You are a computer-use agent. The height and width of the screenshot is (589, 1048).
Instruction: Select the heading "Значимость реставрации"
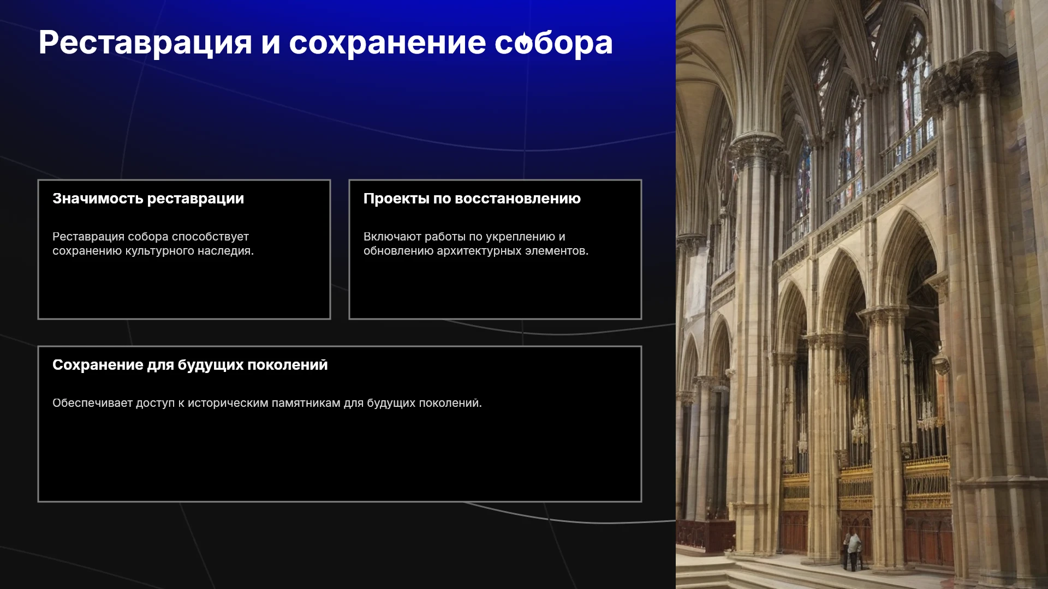click(148, 199)
